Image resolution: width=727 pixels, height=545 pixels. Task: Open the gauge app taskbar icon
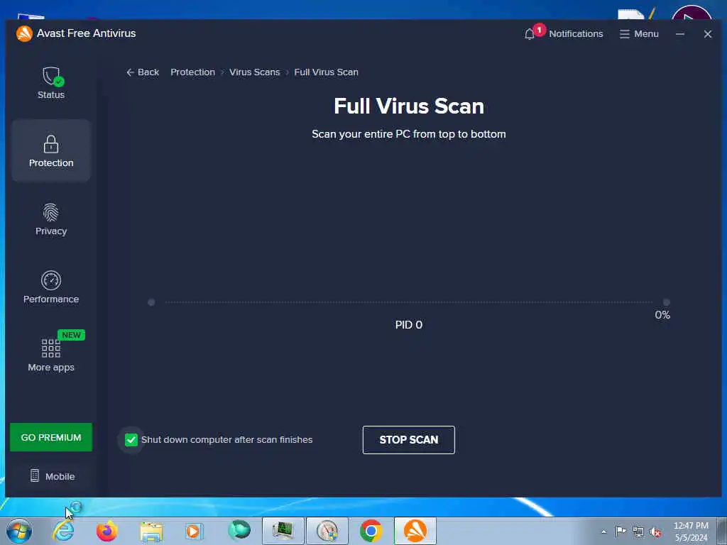click(x=327, y=531)
